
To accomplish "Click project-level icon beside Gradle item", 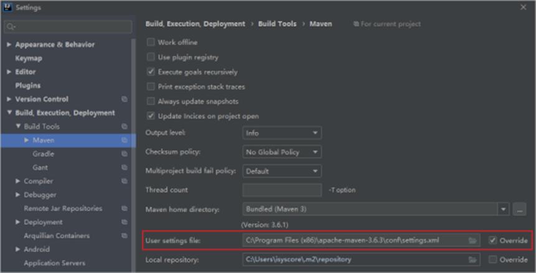I will [x=125, y=154].
